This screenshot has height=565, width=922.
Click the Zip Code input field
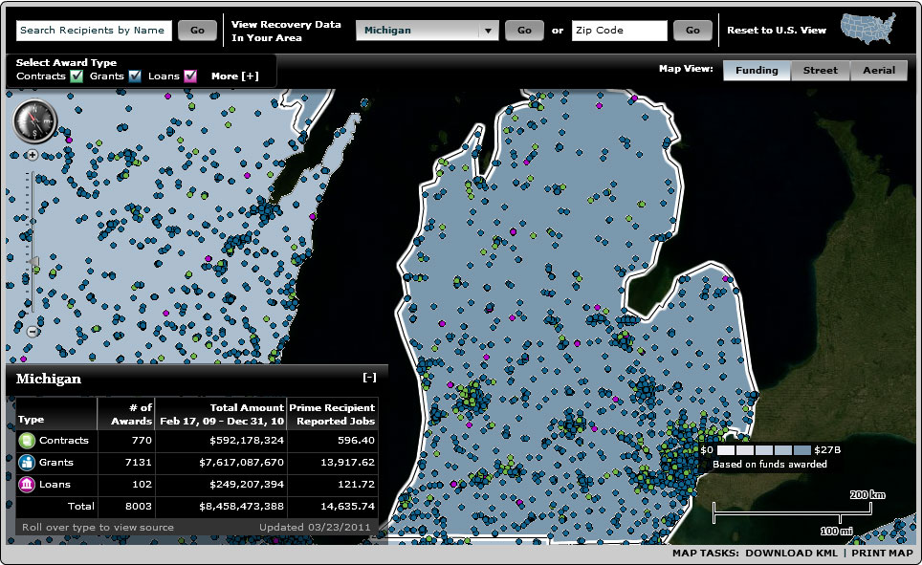619,31
